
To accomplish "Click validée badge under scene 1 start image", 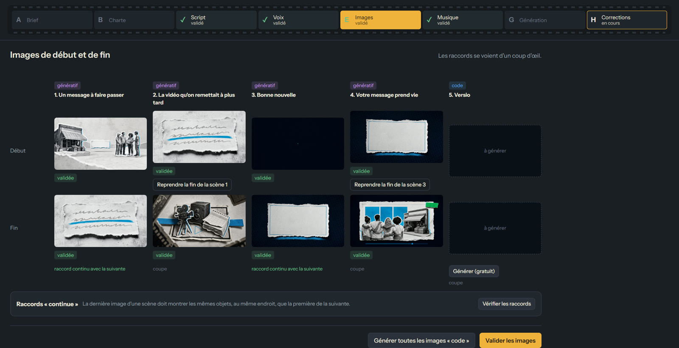I will (65, 178).
